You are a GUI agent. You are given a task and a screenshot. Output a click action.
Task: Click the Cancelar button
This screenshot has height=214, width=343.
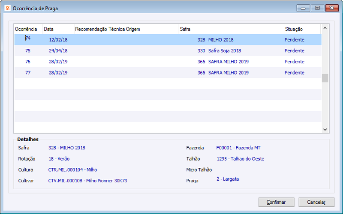(x=316, y=202)
